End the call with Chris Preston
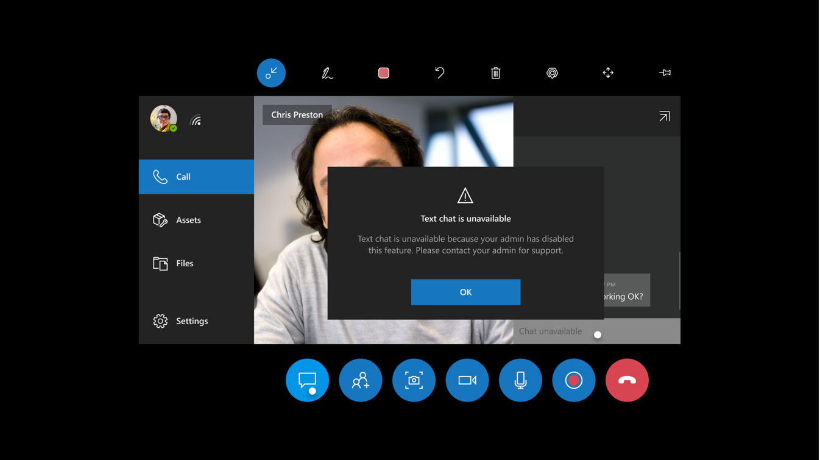Viewport: 820px width, 460px height. click(x=627, y=380)
